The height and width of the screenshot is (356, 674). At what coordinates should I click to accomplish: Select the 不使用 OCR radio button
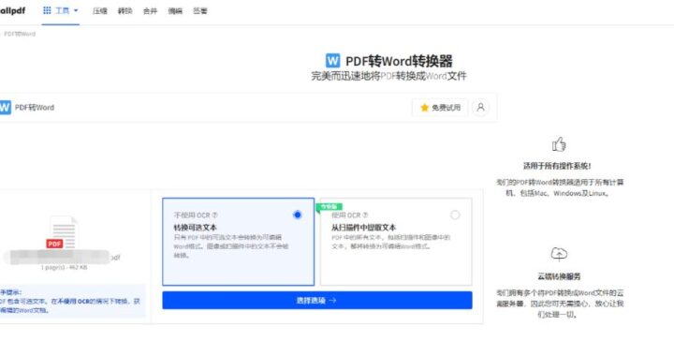[x=297, y=215]
